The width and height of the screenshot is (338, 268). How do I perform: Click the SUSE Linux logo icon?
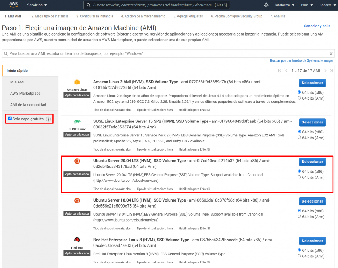click(77, 121)
